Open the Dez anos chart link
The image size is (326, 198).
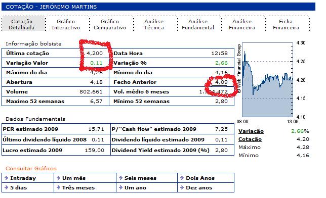pyautogui.click(x=199, y=187)
